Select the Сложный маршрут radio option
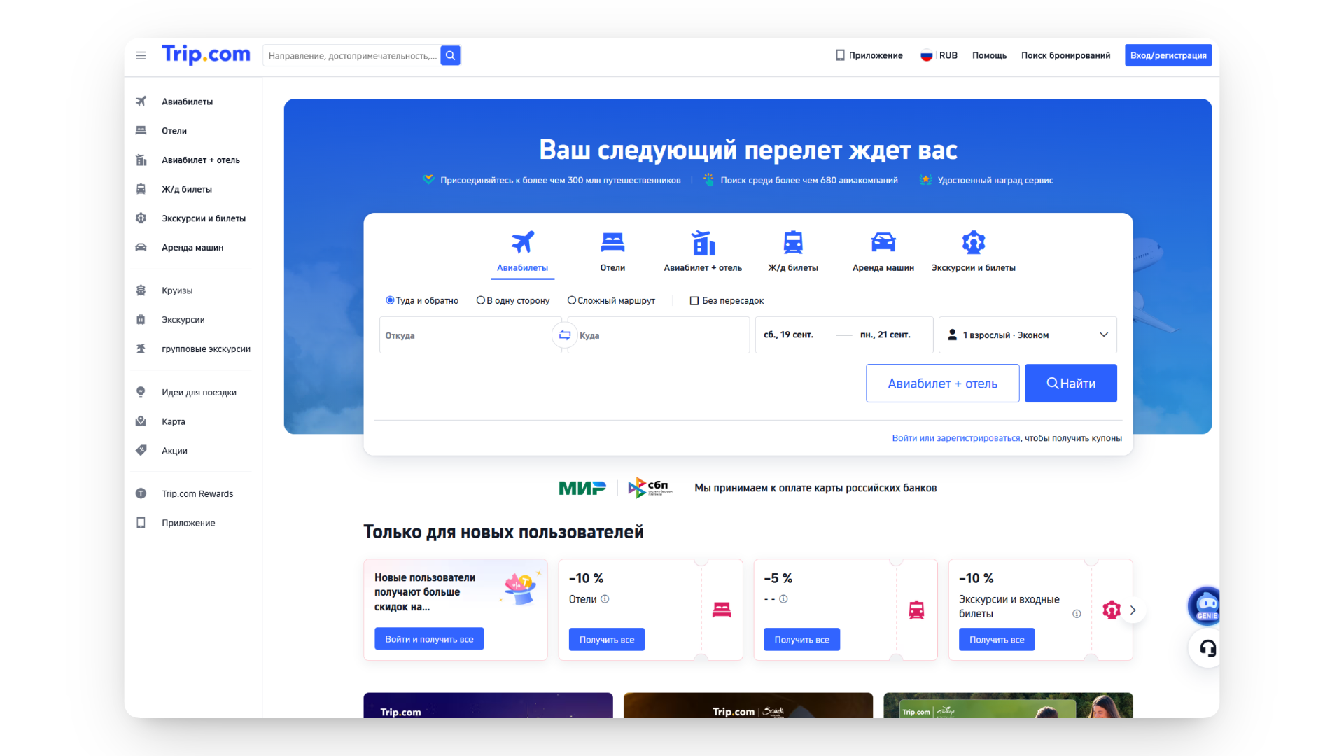The height and width of the screenshot is (756, 1344). (571, 300)
